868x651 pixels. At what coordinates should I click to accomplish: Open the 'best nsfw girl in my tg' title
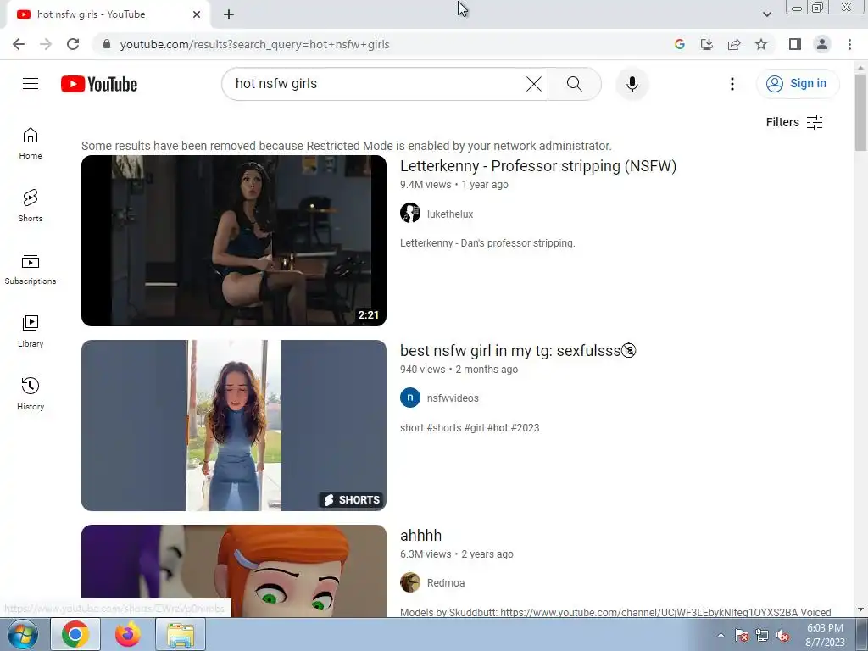pyautogui.click(x=518, y=351)
